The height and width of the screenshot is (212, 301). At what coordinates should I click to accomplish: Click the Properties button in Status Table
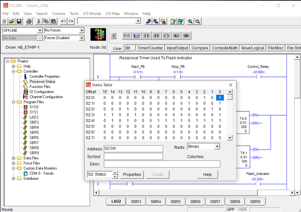click(132, 174)
